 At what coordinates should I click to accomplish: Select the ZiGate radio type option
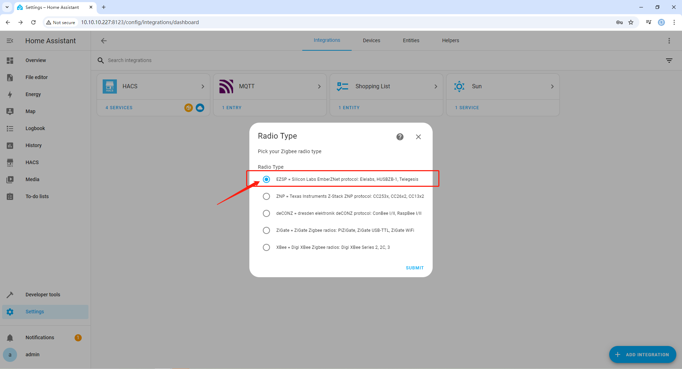(266, 230)
